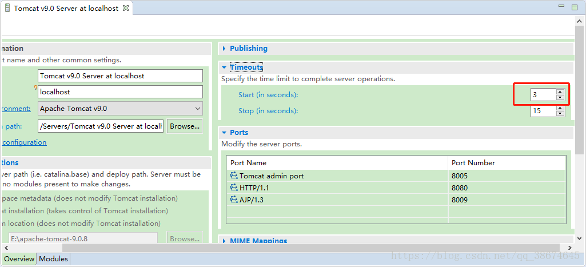
Task: Increase the Stop timeout seconds
Action: pyautogui.click(x=560, y=108)
